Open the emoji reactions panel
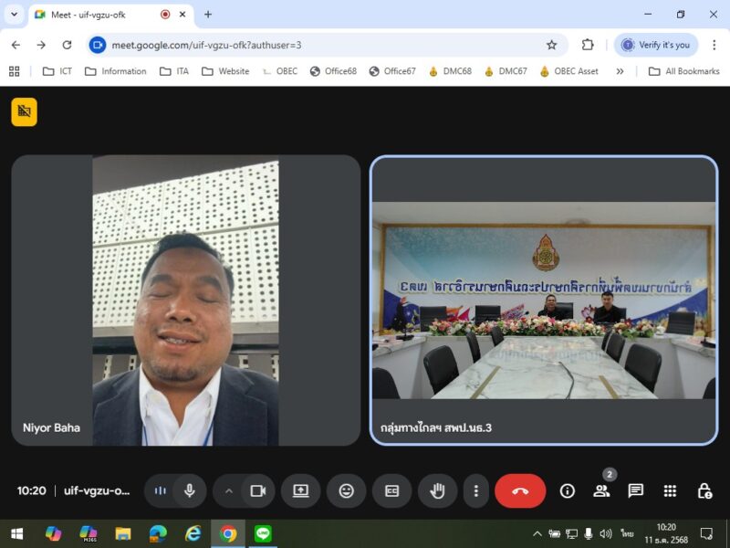 346,490
